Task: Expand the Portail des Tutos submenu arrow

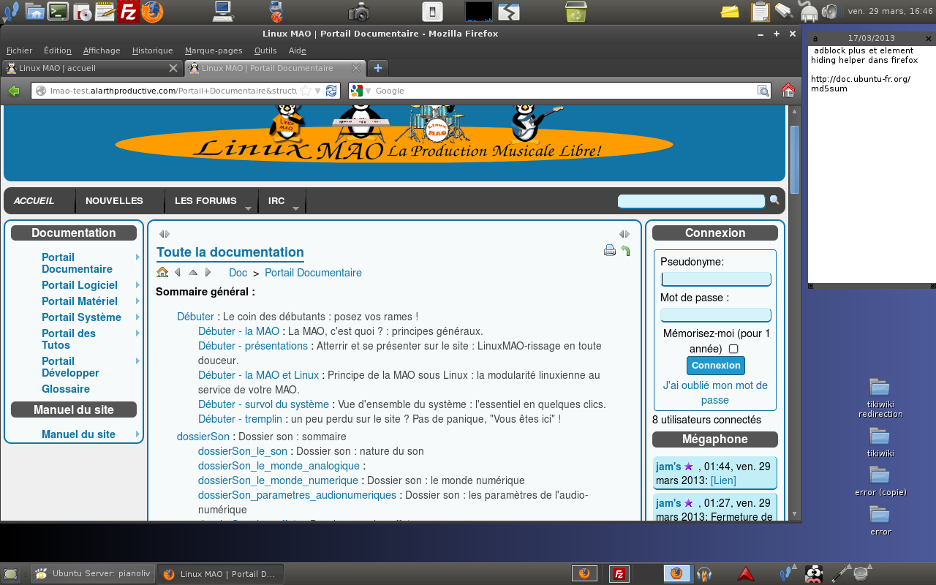Action: pos(137,333)
